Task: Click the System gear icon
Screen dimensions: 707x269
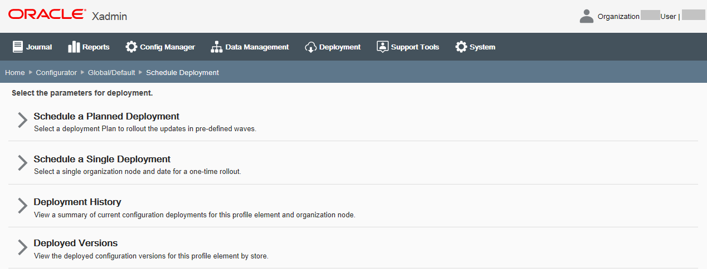Action: coord(461,47)
